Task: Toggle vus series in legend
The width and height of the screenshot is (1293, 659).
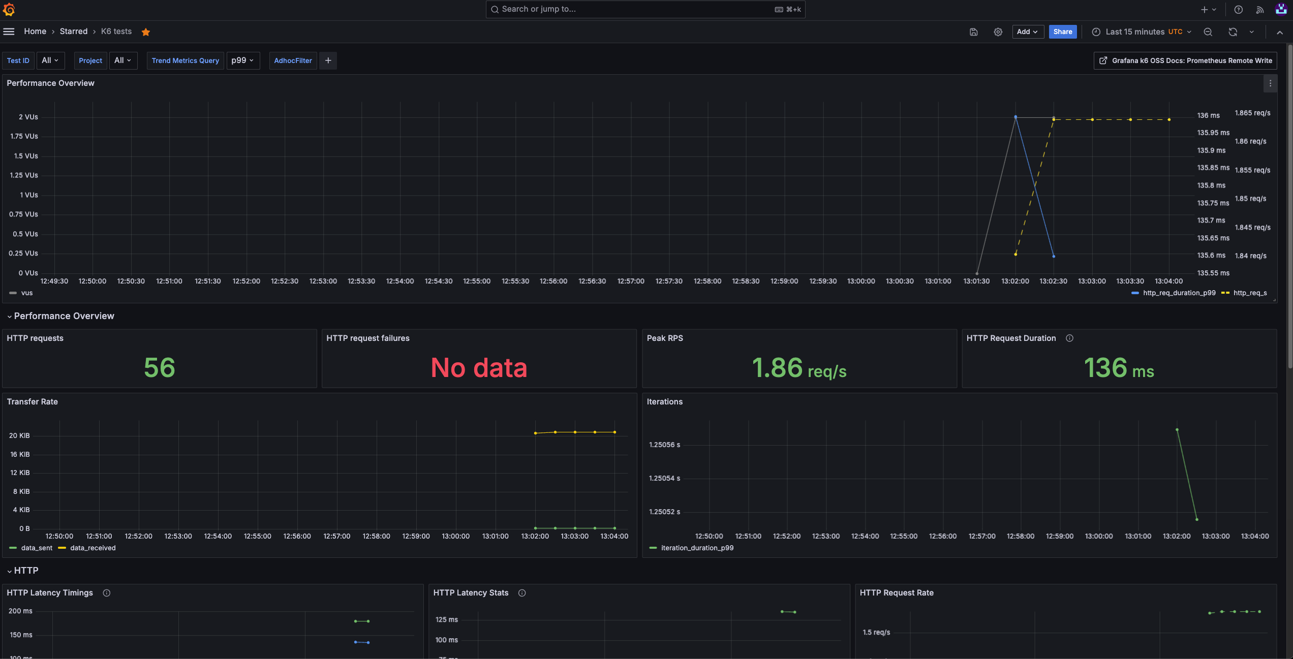Action: [26, 293]
